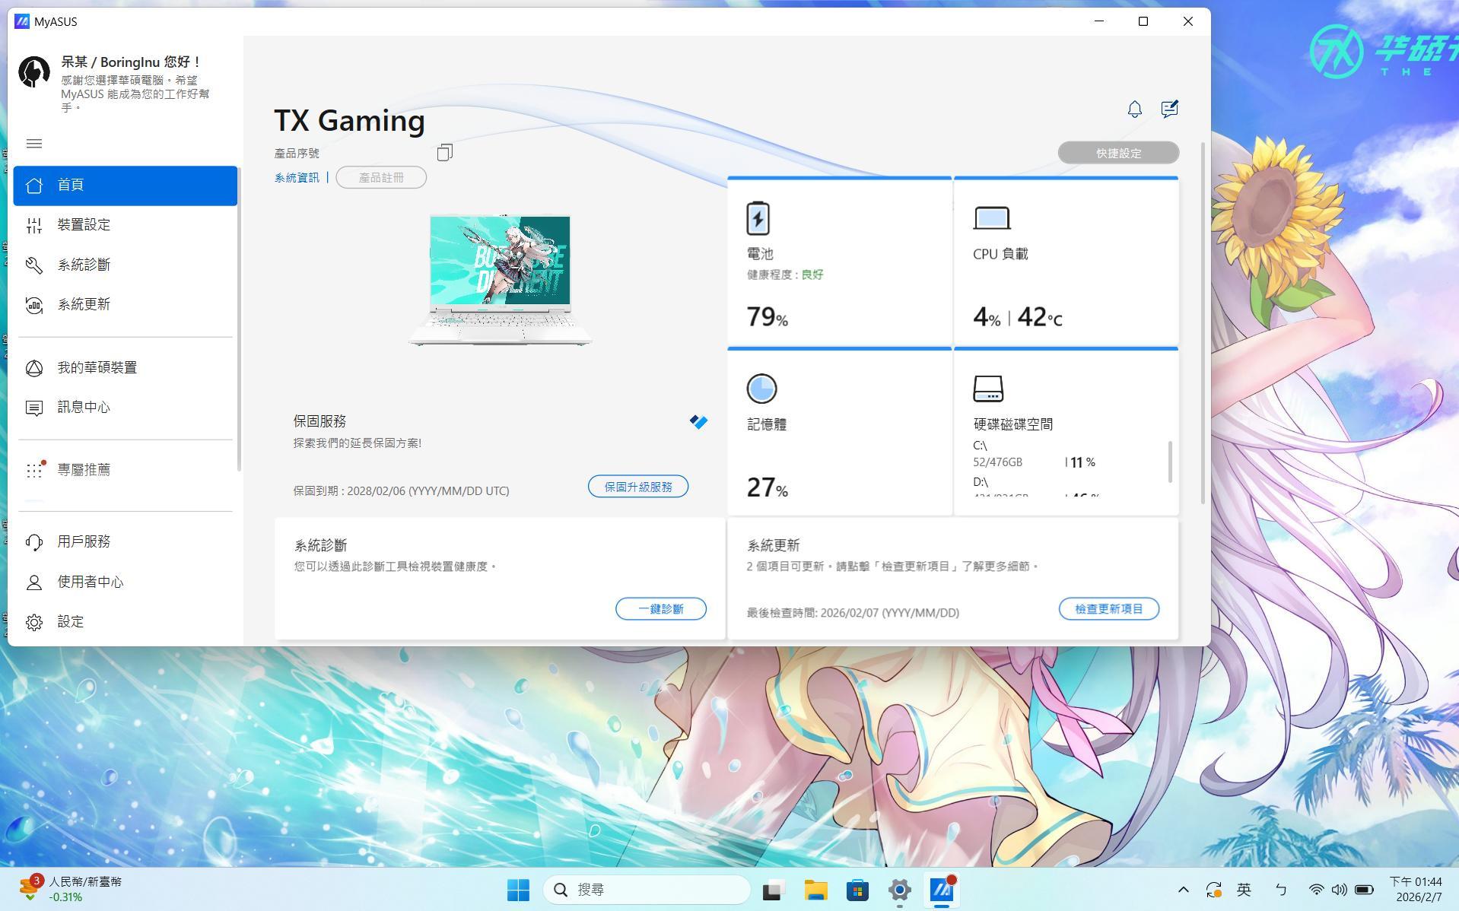Click the CPU load laptop icon

tap(992, 218)
